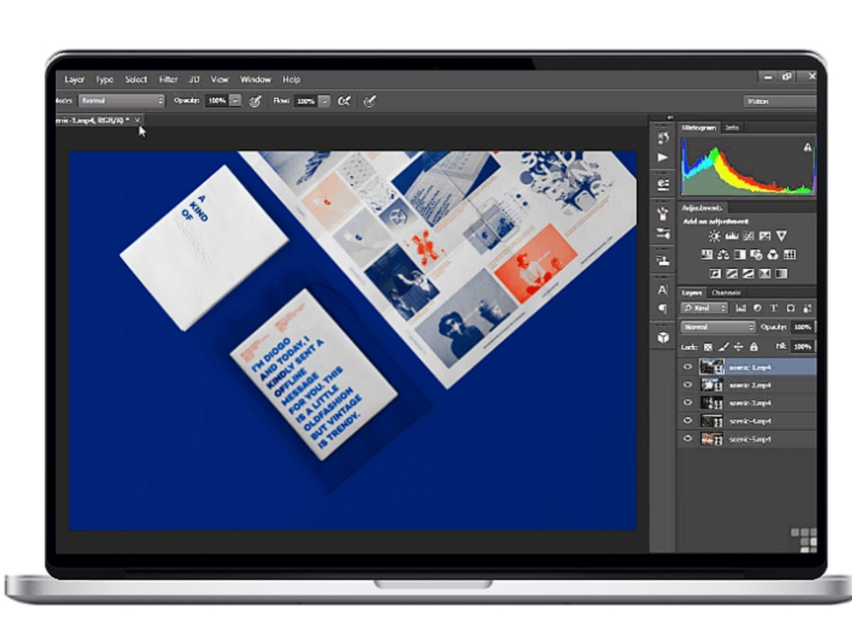Expand the Opacity slider arrow in options bar
852x639 pixels.
[236, 101]
